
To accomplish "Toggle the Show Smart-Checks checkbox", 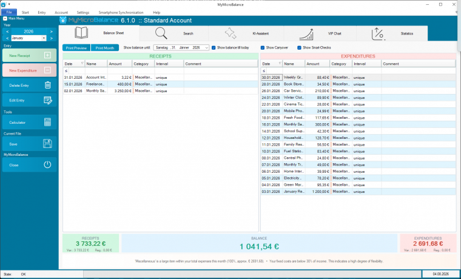I will coord(299,48).
